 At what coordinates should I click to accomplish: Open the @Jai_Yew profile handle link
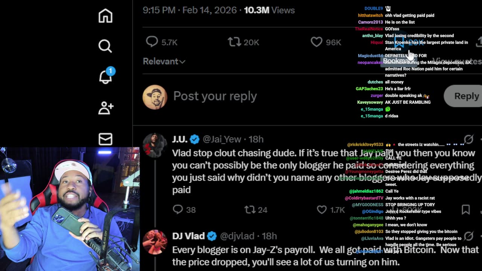[222, 139]
